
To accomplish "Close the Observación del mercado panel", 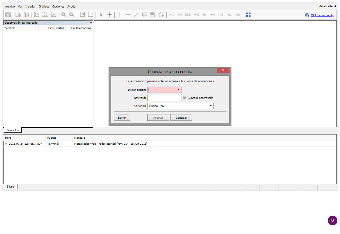I will coord(91,23).
